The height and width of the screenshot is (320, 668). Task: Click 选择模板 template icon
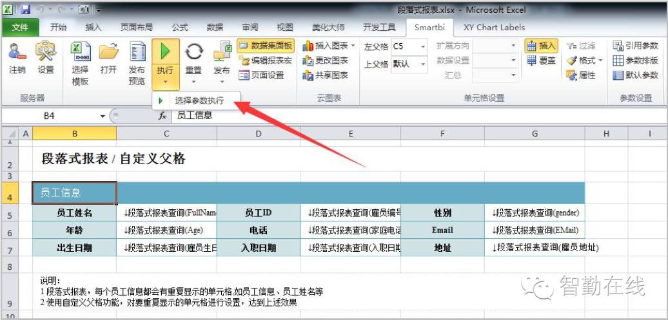pos(80,52)
